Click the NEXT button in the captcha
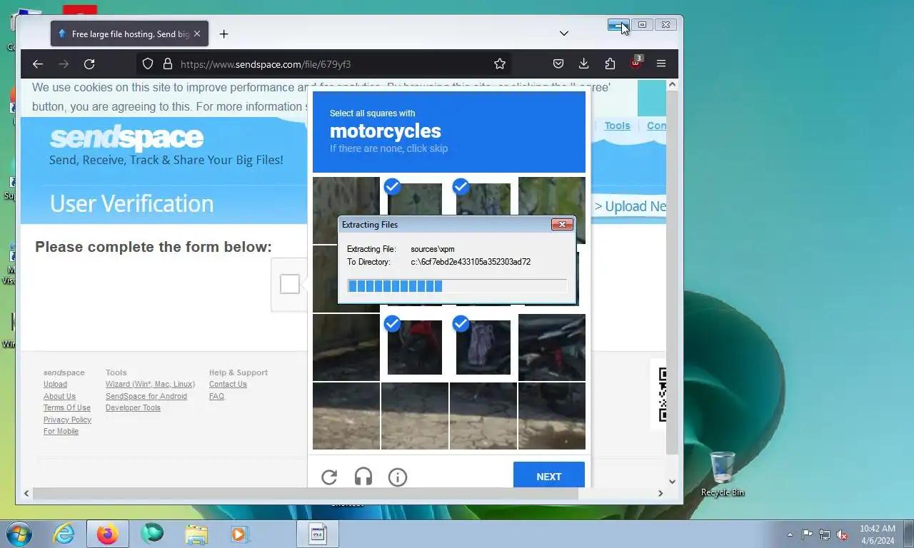 click(548, 476)
